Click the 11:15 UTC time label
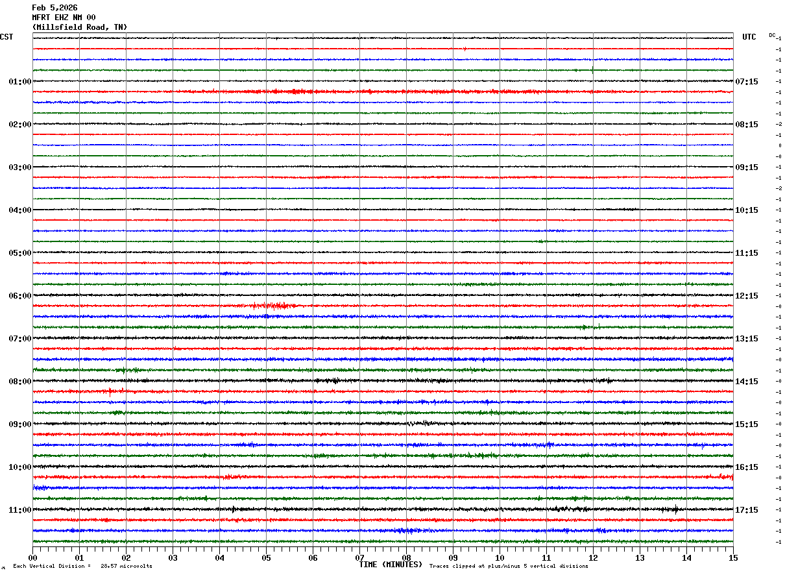785x575 pixels. [x=747, y=253]
